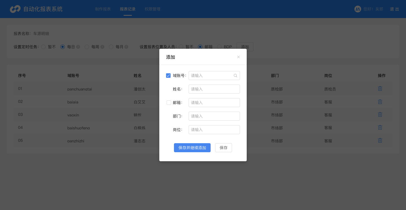Screen dimensions: 406x210
Task: Click the name 潘志志
Action: [140, 141]
